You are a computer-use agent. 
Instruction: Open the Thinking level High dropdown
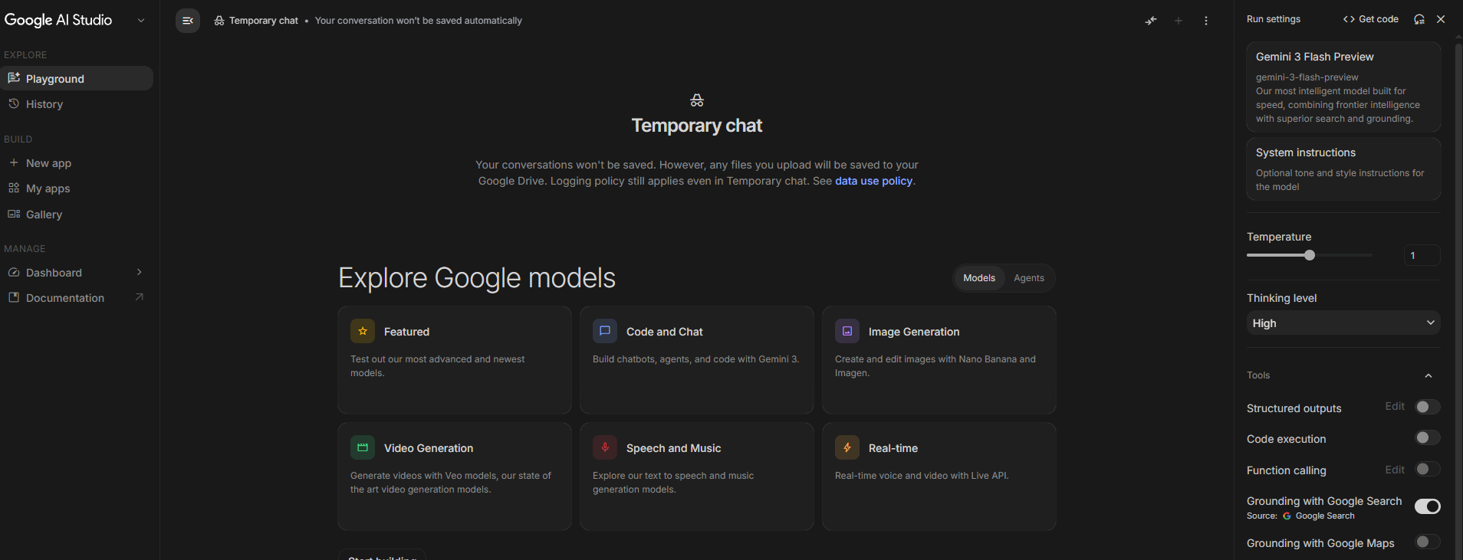pyautogui.click(x=1343, y=323)
